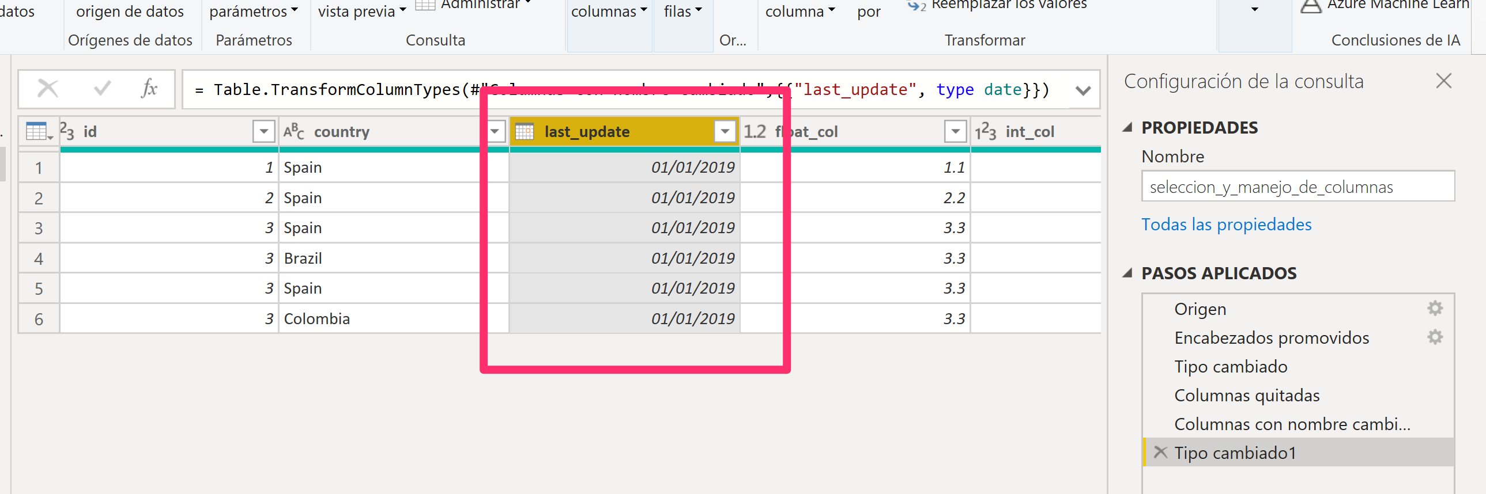1486x494 pixels.
Task: Click the origen de datos ribbon button
Action: coord(130,11)
